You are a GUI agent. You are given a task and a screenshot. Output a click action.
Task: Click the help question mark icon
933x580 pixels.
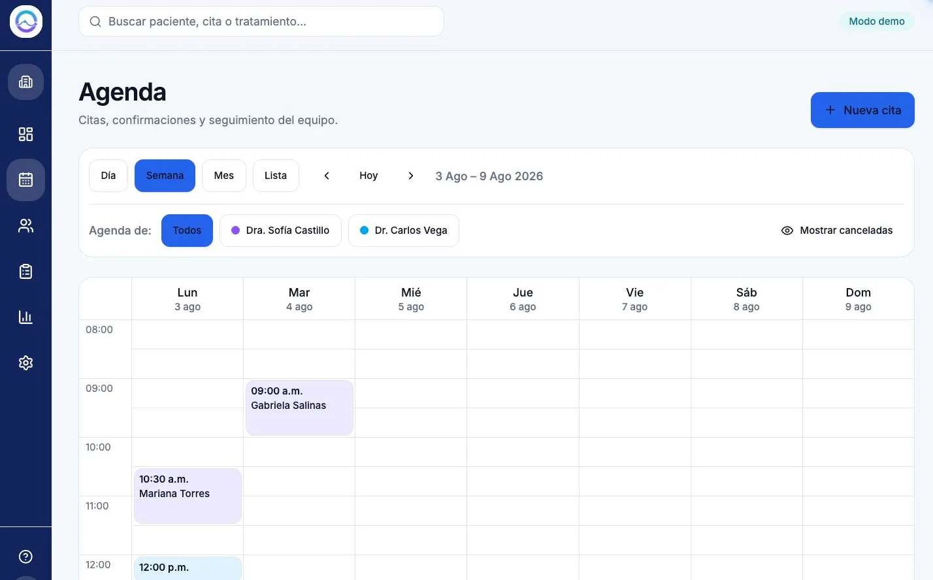click(25, 556)
